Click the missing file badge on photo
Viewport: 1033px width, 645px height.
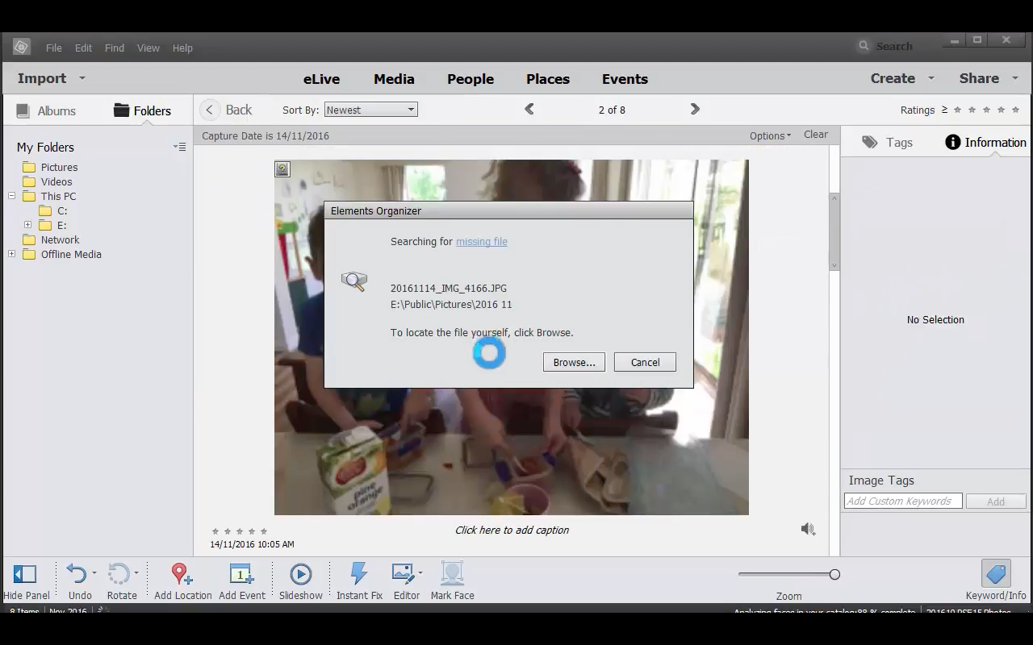282,169
